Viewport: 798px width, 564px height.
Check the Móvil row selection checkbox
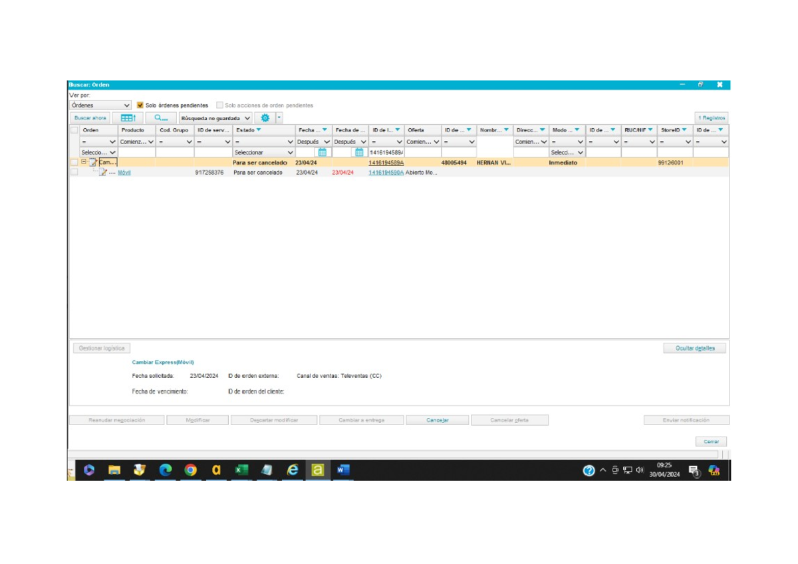(x=74, y=172)
